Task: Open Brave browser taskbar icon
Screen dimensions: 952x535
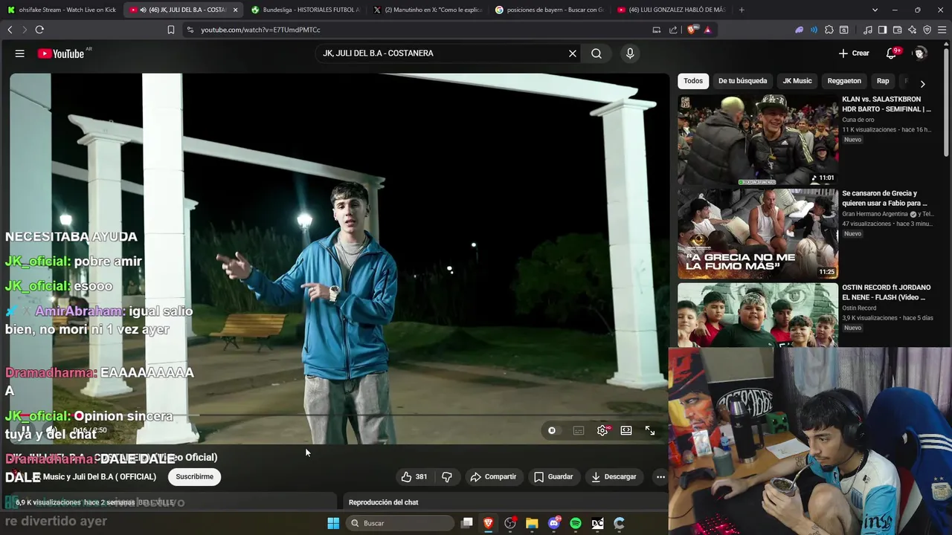Action: pos(489,523)
